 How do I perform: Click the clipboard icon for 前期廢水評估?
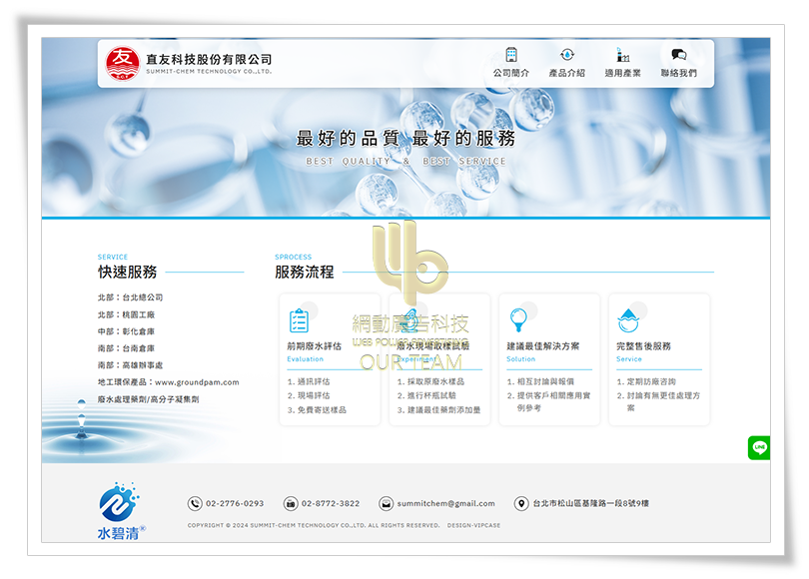(x=299, y=321)
